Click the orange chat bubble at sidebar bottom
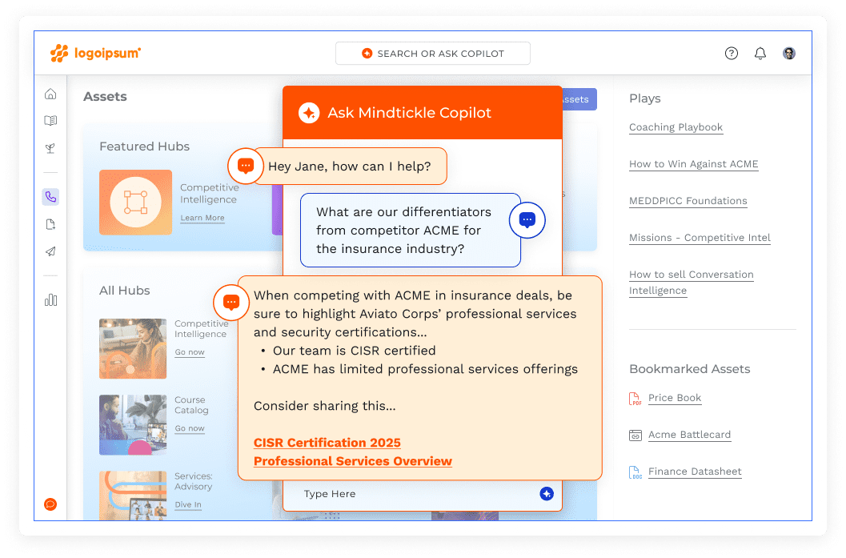This screenshot has height=558, width=846. [50, 504]
